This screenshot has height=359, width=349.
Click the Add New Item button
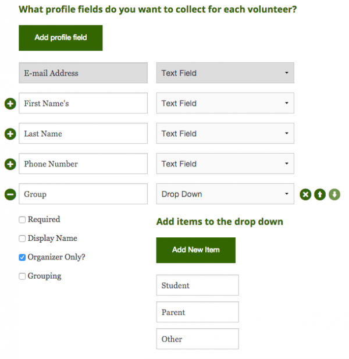coord(196,250)
